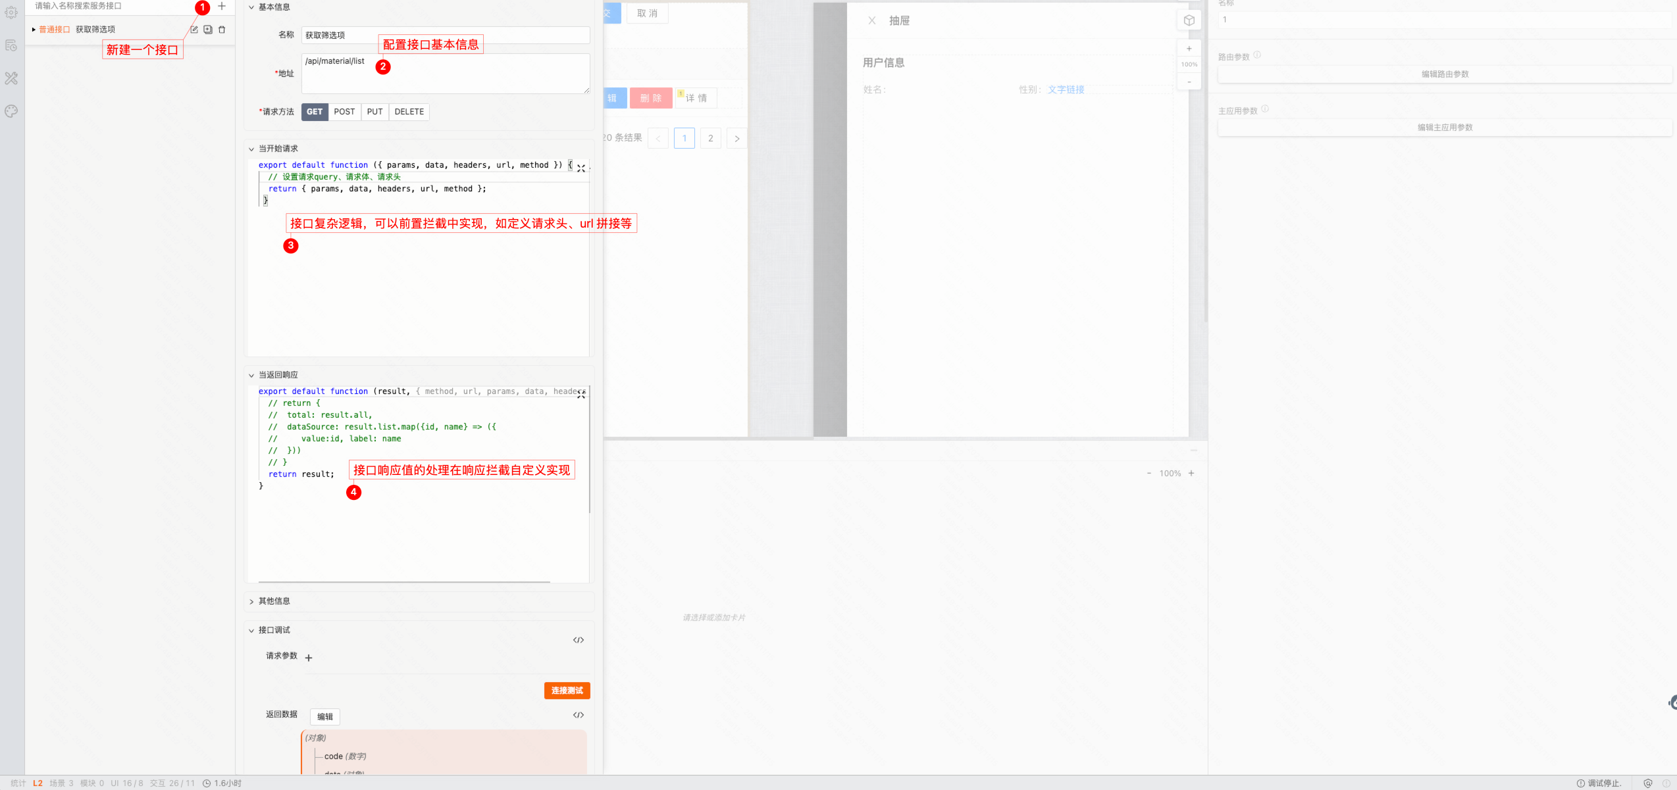This screenshot has height=790, width=1677.
Task: Decrease lower panel zoom with minus
Action: [1149, 473]
